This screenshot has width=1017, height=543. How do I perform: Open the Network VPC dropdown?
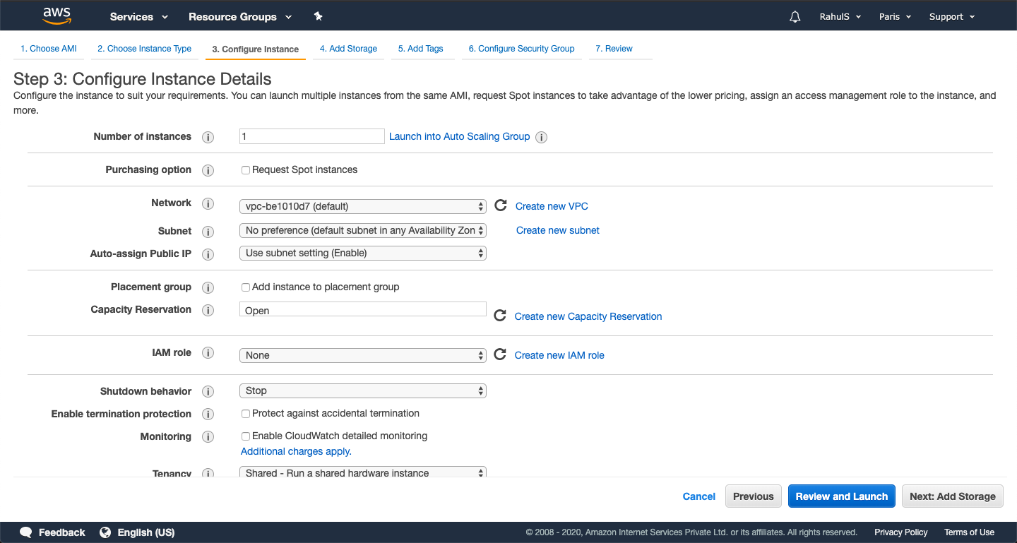point(362,206)
